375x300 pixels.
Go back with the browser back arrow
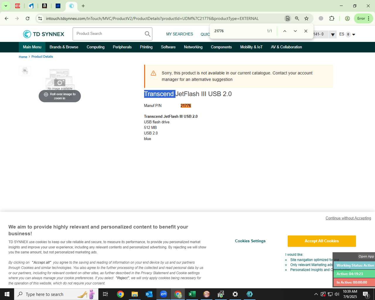[6, 18]
